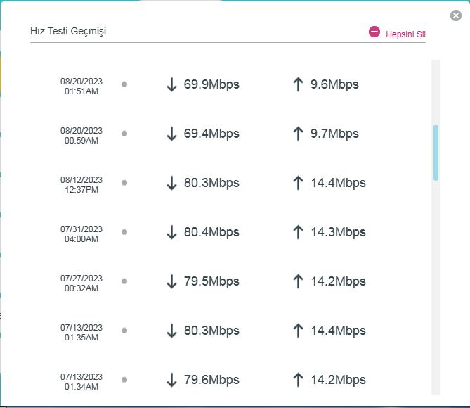Close the speed test history dialog
Image resolution: width=470 pixels, height=408 pixels.
point(456,15)
